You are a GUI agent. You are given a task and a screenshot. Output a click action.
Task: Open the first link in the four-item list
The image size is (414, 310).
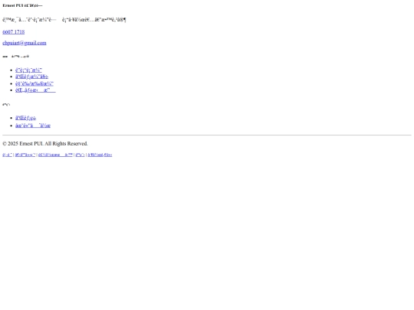click(28, 70)
